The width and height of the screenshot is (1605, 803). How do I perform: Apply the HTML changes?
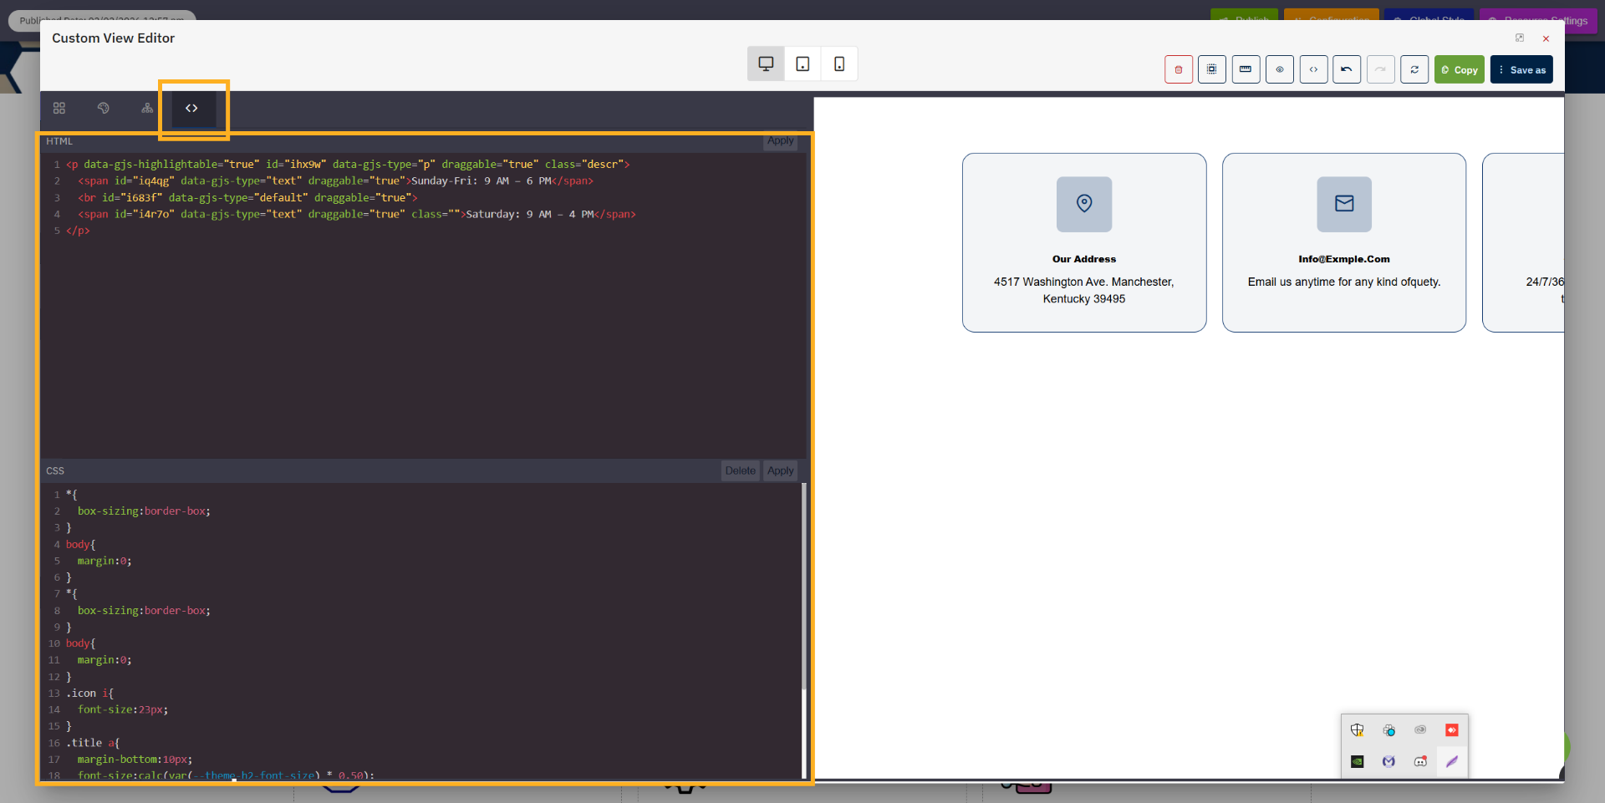pos(779,141)
